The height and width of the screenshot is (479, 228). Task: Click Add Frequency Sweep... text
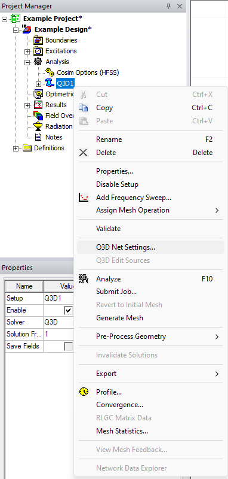click(x=134, y=198)
